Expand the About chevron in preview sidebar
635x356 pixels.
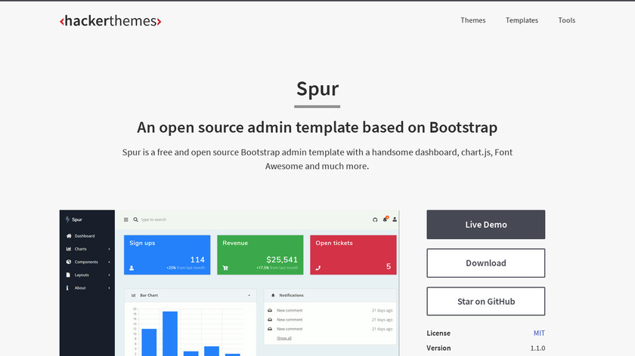coord(109,288)
